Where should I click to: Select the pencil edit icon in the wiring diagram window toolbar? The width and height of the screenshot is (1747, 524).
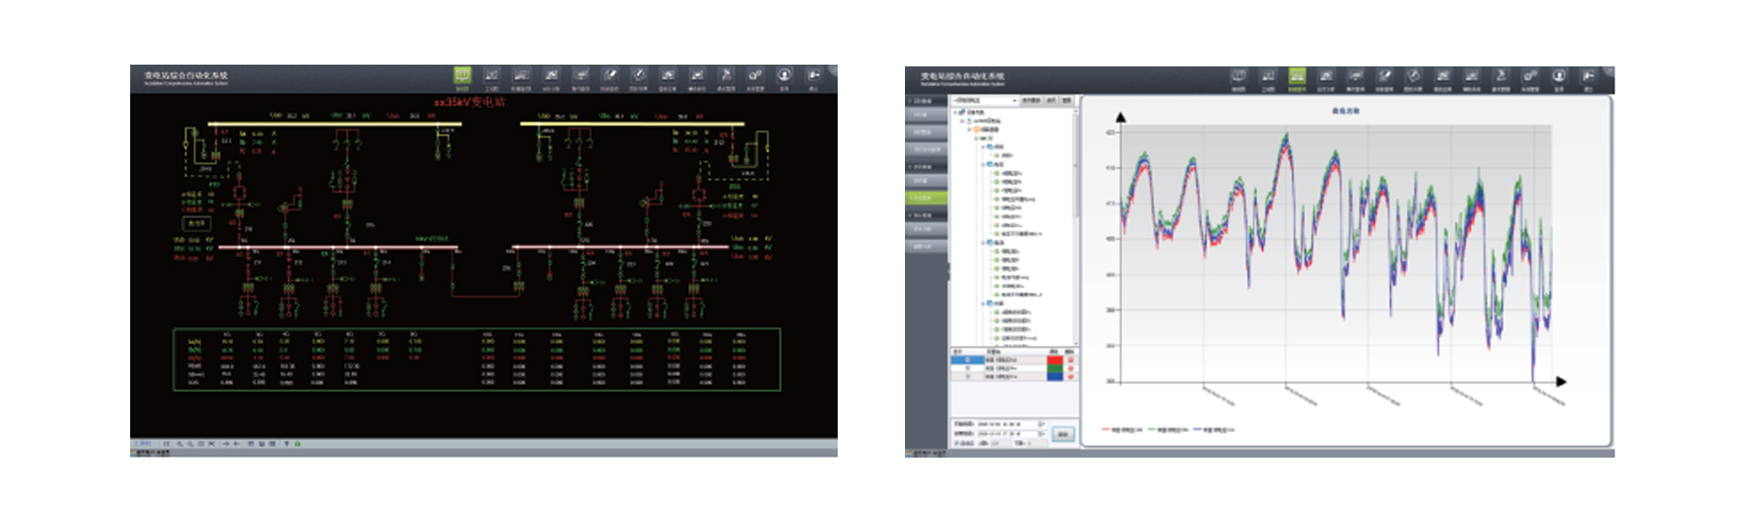(x=610, y=75)
